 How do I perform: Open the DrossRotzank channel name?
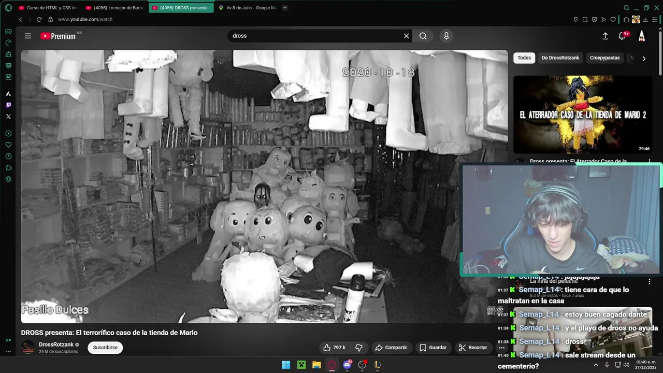pos(56,345)
